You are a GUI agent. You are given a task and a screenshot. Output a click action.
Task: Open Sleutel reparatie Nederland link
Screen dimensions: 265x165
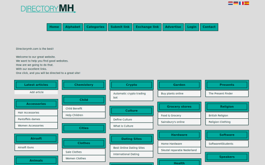pyautogui.click(x=179, y=150)
